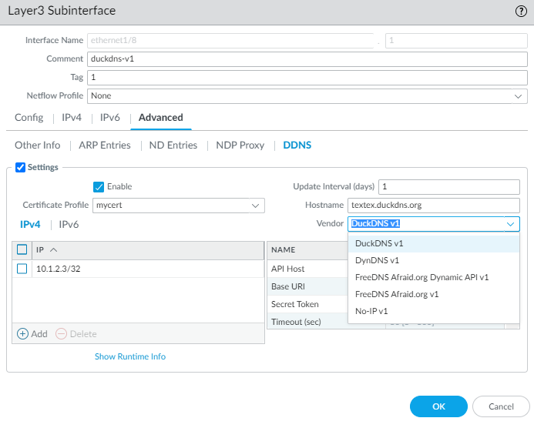This screenshot has height=428, width=534.
Task: Toggle the Settings checkbox
Action: (x=21, y=167)
